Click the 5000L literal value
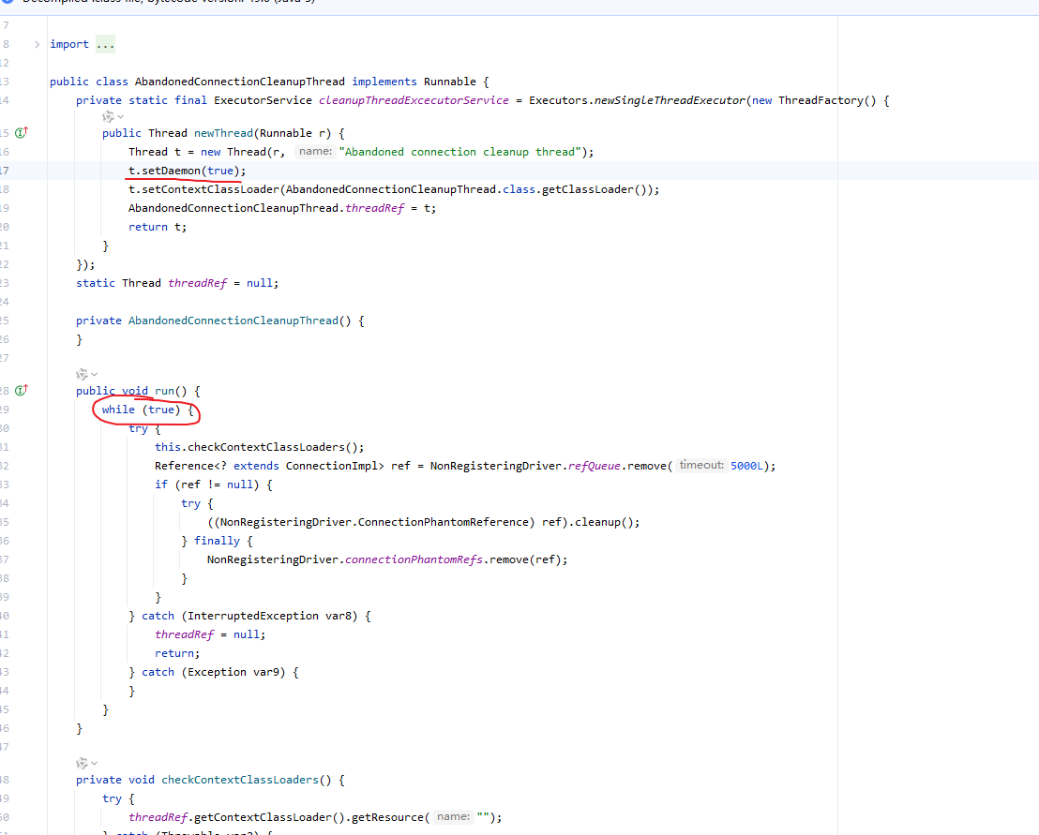Image resolution: width=1039 pixels, height=835 pixels. (746, 466)
